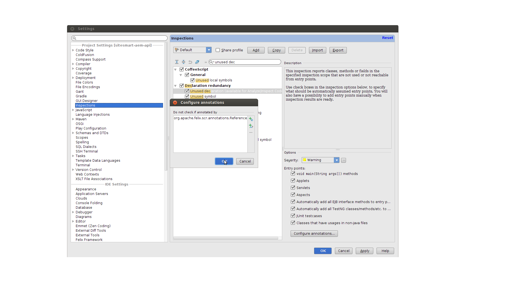Click Configure annotations... button
519x292 pixels.
(x=314, y=234)
